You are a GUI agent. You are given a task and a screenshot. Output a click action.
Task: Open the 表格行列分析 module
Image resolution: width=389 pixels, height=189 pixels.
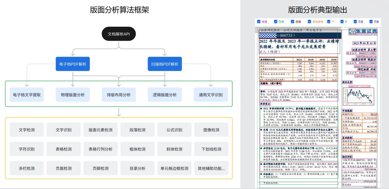pyautogui.click(x=101, y=149)
